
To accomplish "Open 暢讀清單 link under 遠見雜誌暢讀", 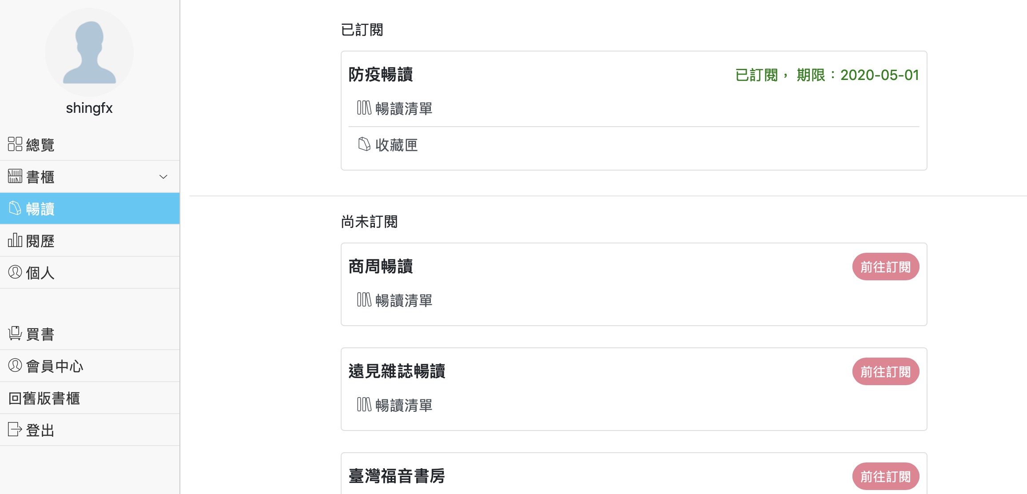I will 404,405.
